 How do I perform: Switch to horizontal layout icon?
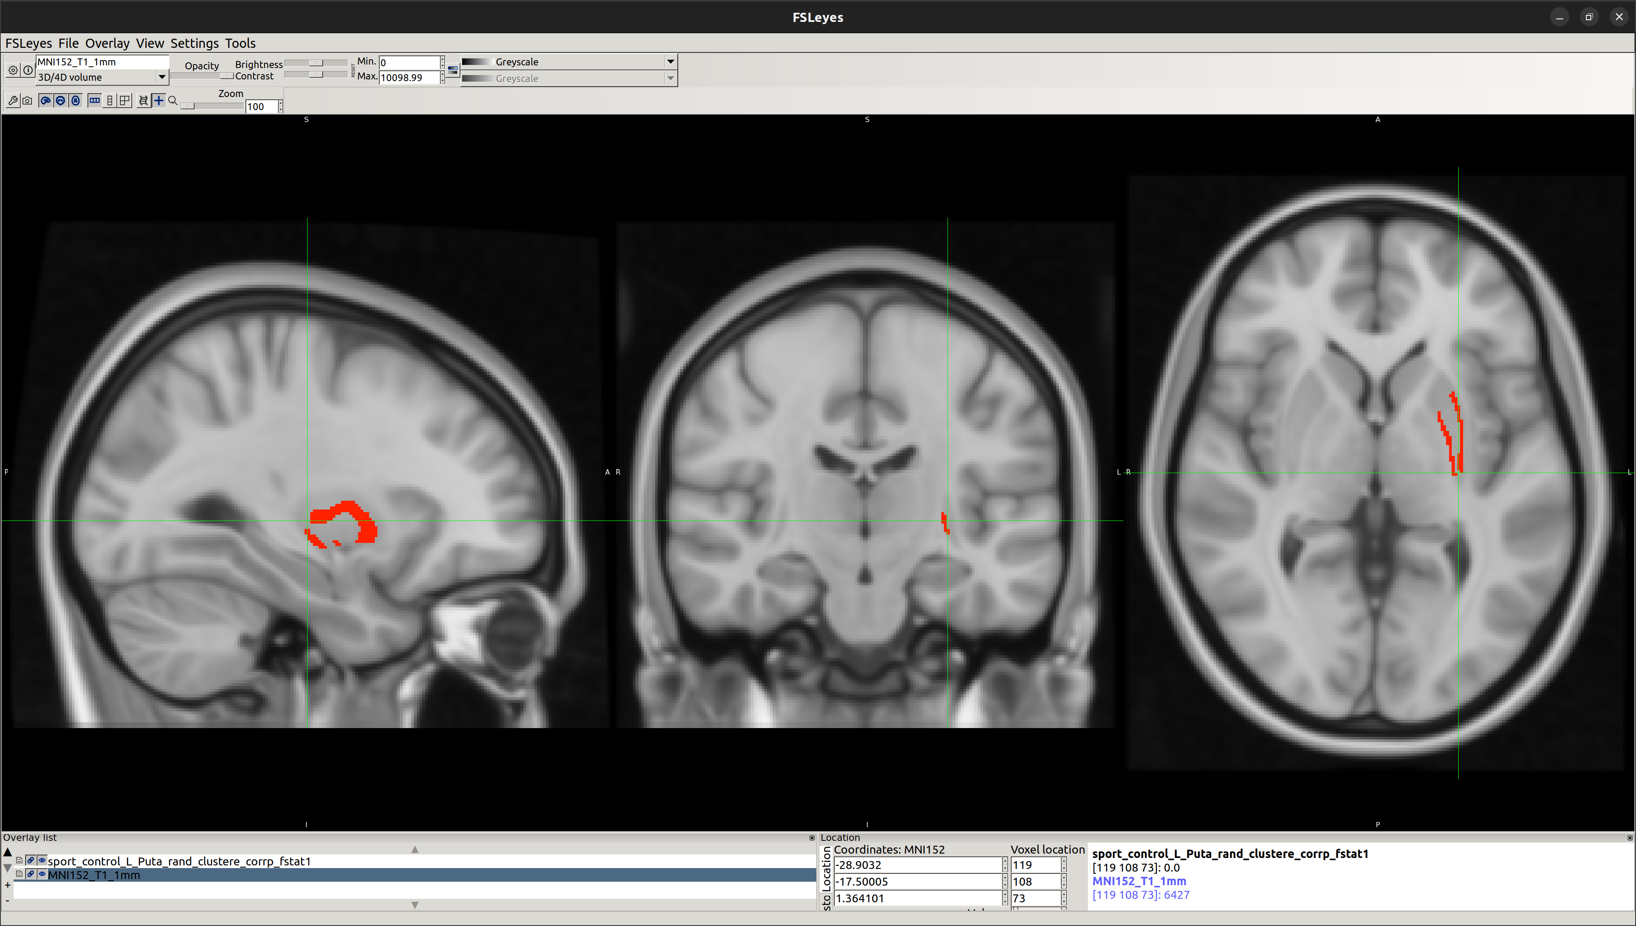pyautogui.click(x=94, y=100)
